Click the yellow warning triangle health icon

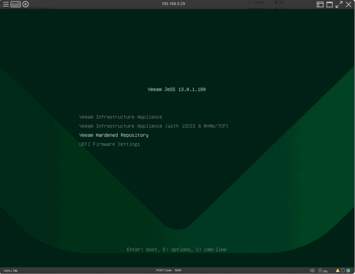pos(338,271)
